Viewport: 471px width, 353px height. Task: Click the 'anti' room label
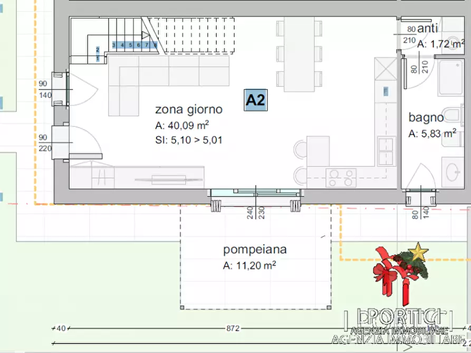(x=428, y=30)
